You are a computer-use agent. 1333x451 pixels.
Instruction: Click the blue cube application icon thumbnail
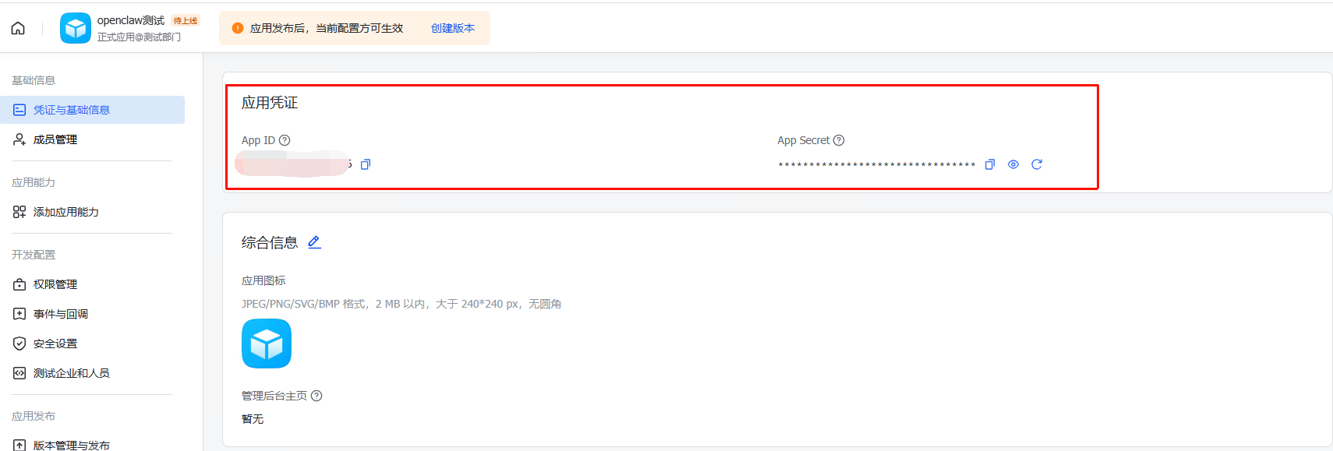click(x=267, y=344)
